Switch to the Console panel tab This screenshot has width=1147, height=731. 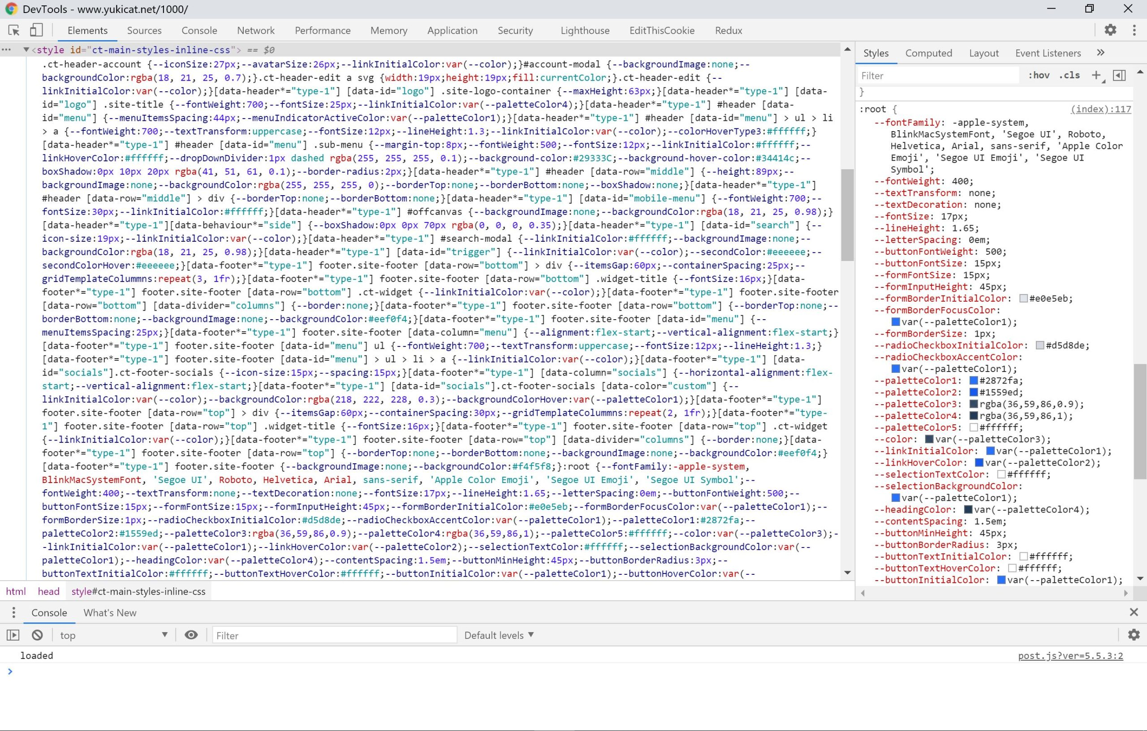(199, 30)
